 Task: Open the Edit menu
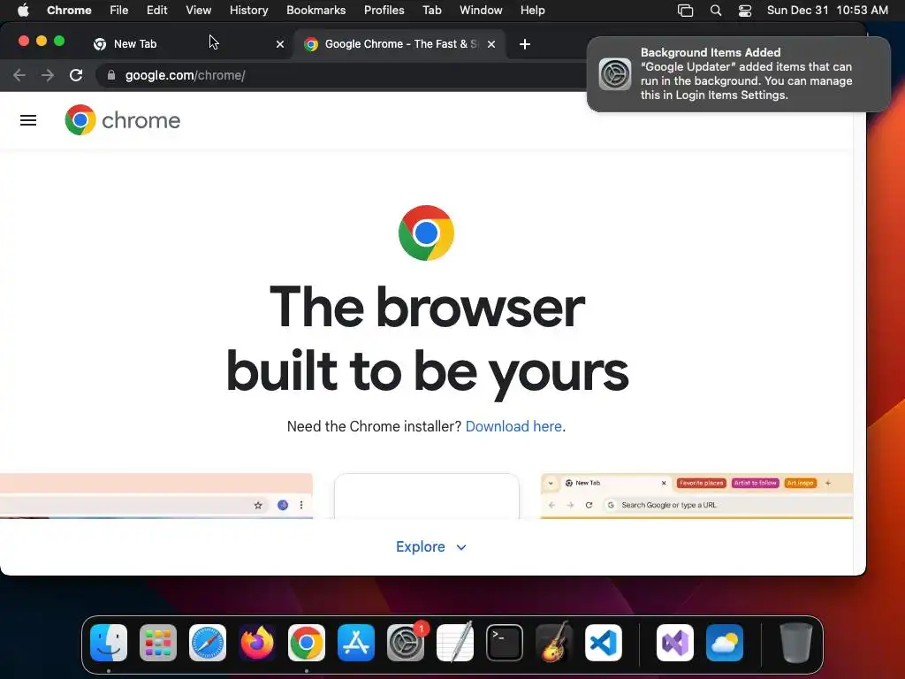pos(156,11)
